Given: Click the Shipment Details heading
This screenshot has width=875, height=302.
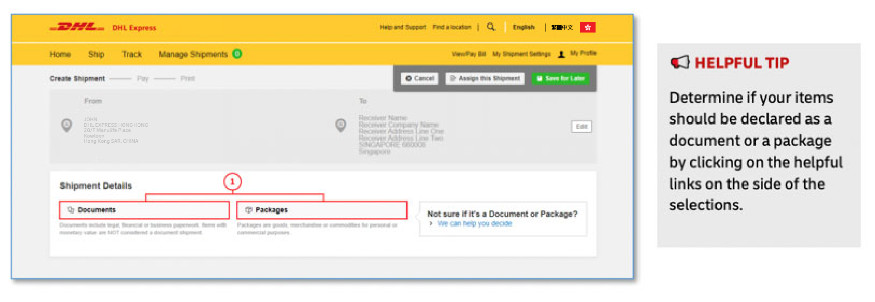Looking at the screenshot, I should 96,186.
